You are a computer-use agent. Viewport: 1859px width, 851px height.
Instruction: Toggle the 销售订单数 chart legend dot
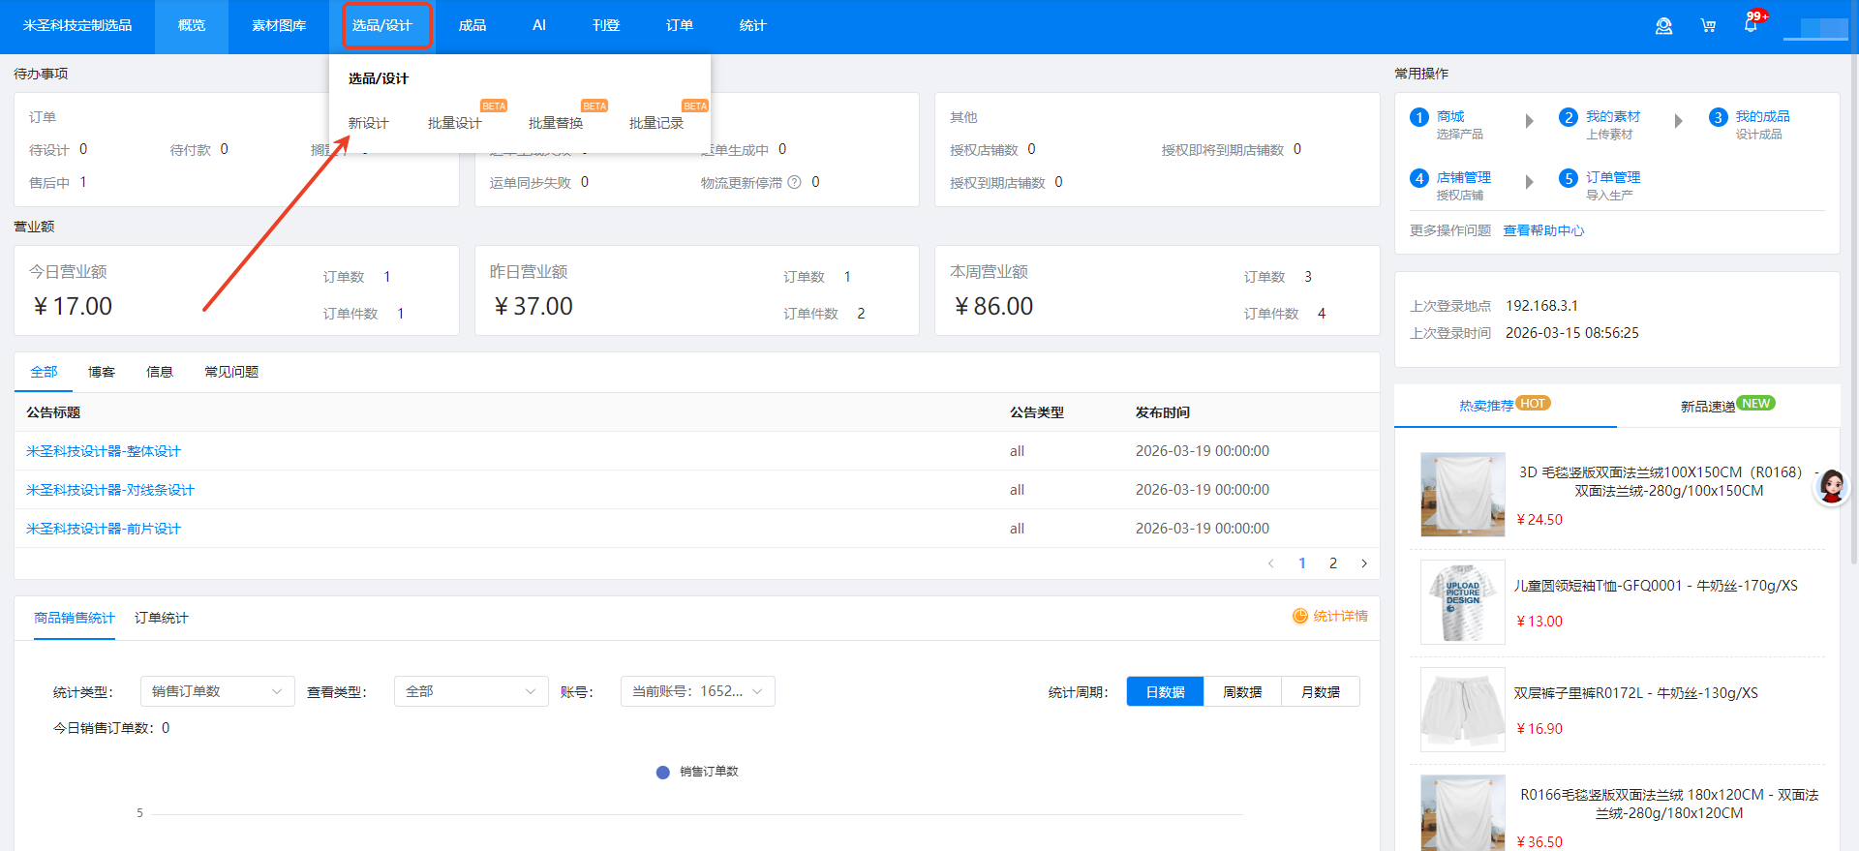(663, 773)
